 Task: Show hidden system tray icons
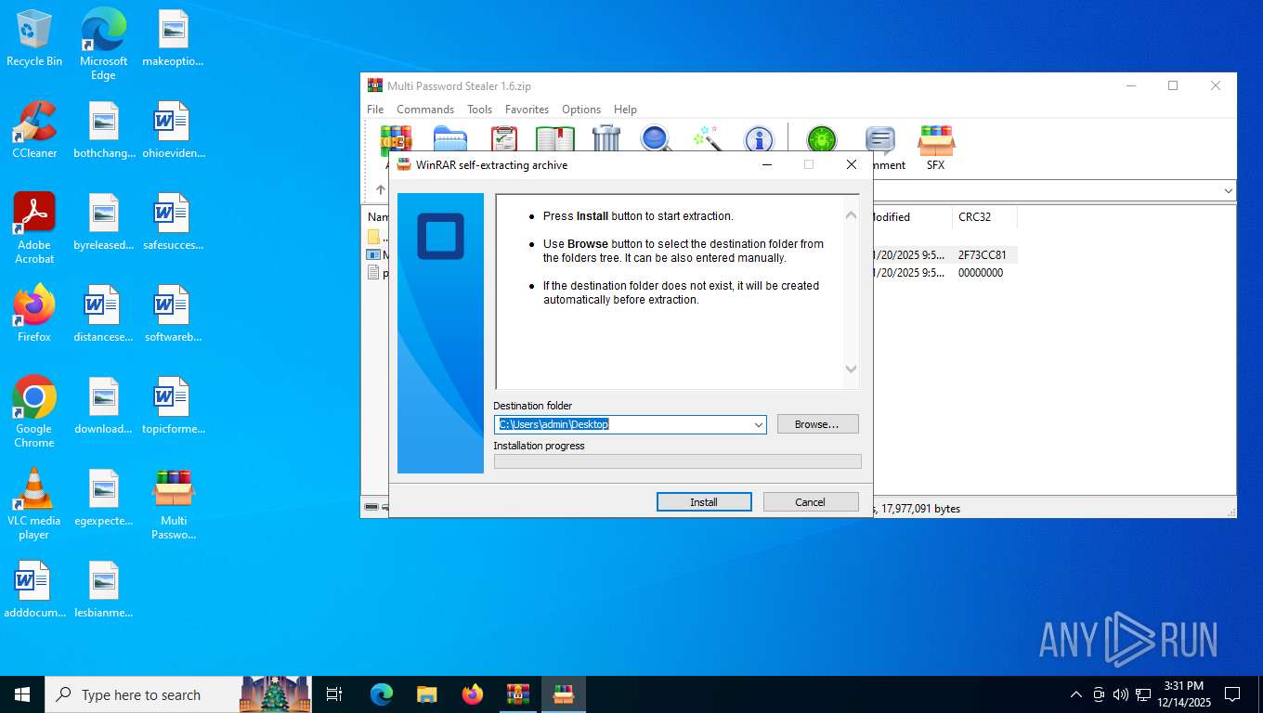coord(1076,694)
